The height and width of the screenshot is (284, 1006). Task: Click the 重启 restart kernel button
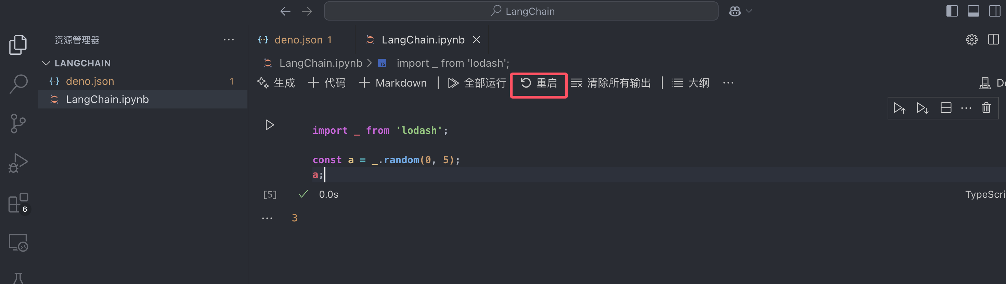click(x=539, y=83)
